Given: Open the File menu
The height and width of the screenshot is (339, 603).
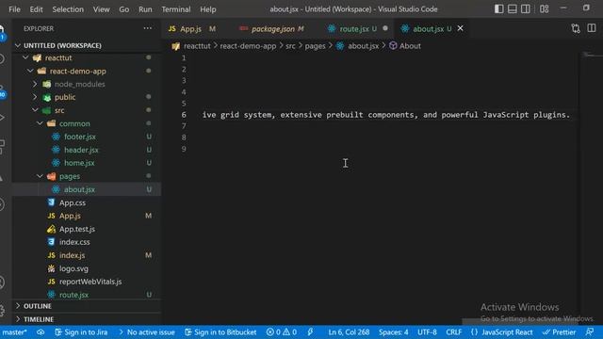Looking at the screenshot, I should click(x=14, y=9).
